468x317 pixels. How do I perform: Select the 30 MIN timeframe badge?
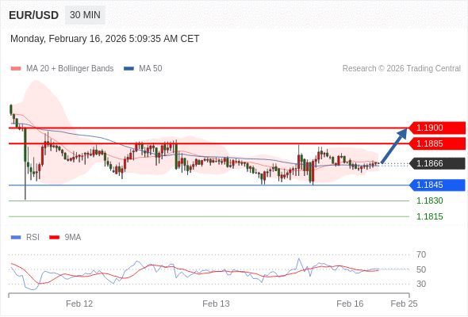click(x=85, y=15)
